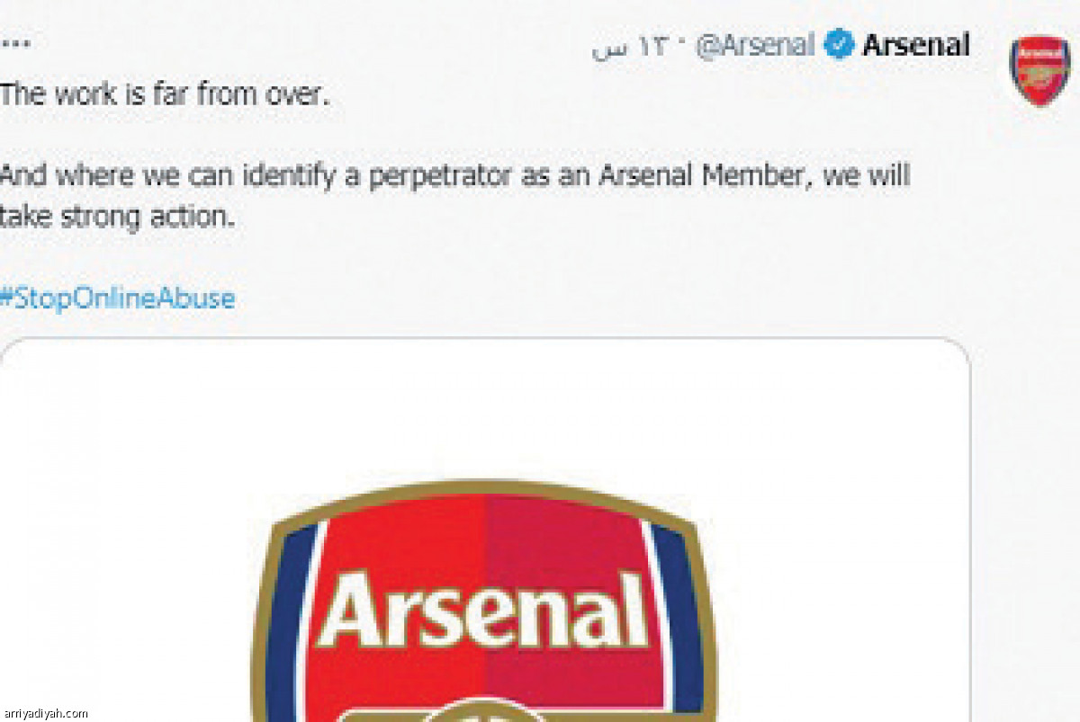The width and height of the screenshot is (1080, 722).
Task: Follow the #StopOnlineAbuse hashtag
Action: coord(117,298)
